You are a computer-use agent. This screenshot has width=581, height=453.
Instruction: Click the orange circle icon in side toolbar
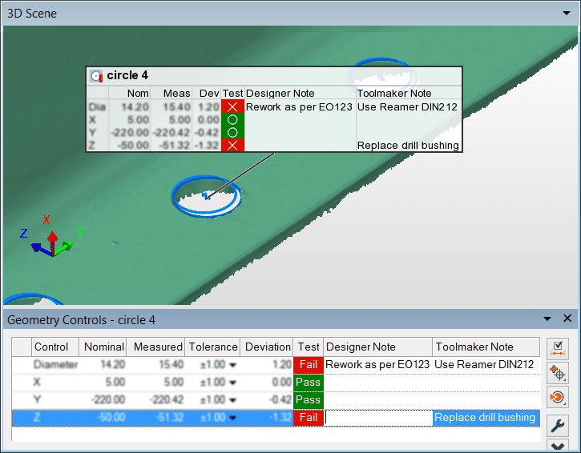coord(558,397)
